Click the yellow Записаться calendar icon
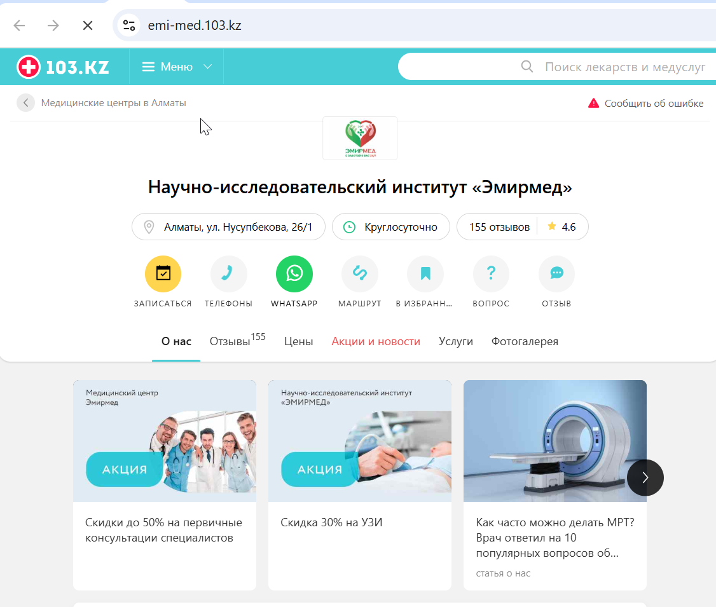Image resolution: width=716 pixels, height=607 pixels. coord(163,274)
